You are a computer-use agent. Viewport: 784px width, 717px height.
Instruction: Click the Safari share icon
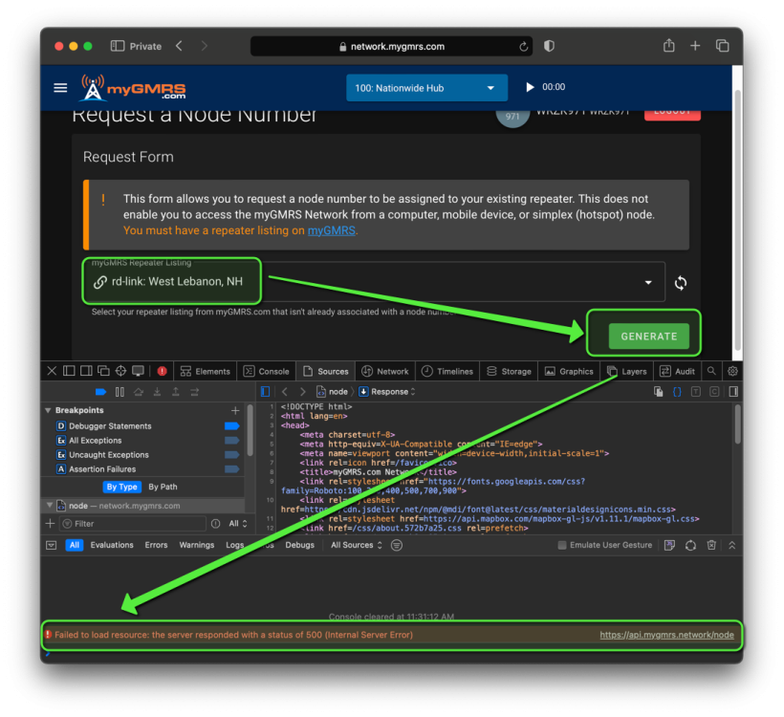pyautogui.click(x=668, y=46)
